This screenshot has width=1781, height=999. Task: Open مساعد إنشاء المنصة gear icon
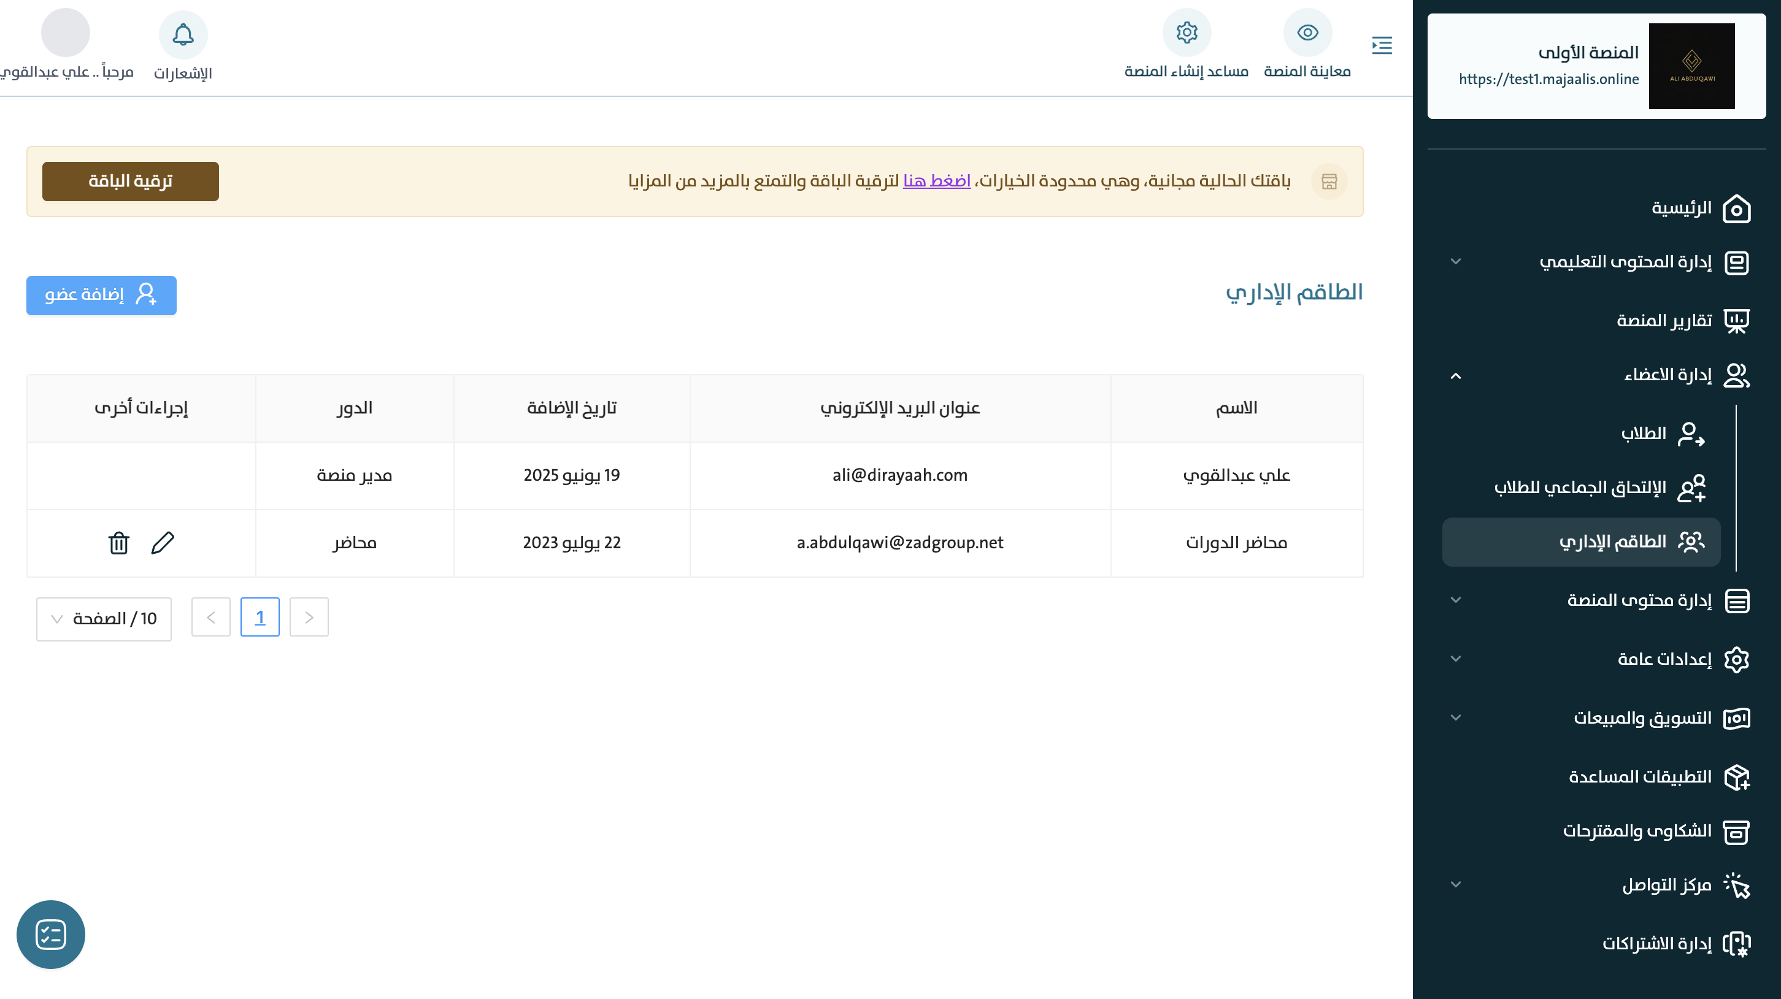[1187, 33]
